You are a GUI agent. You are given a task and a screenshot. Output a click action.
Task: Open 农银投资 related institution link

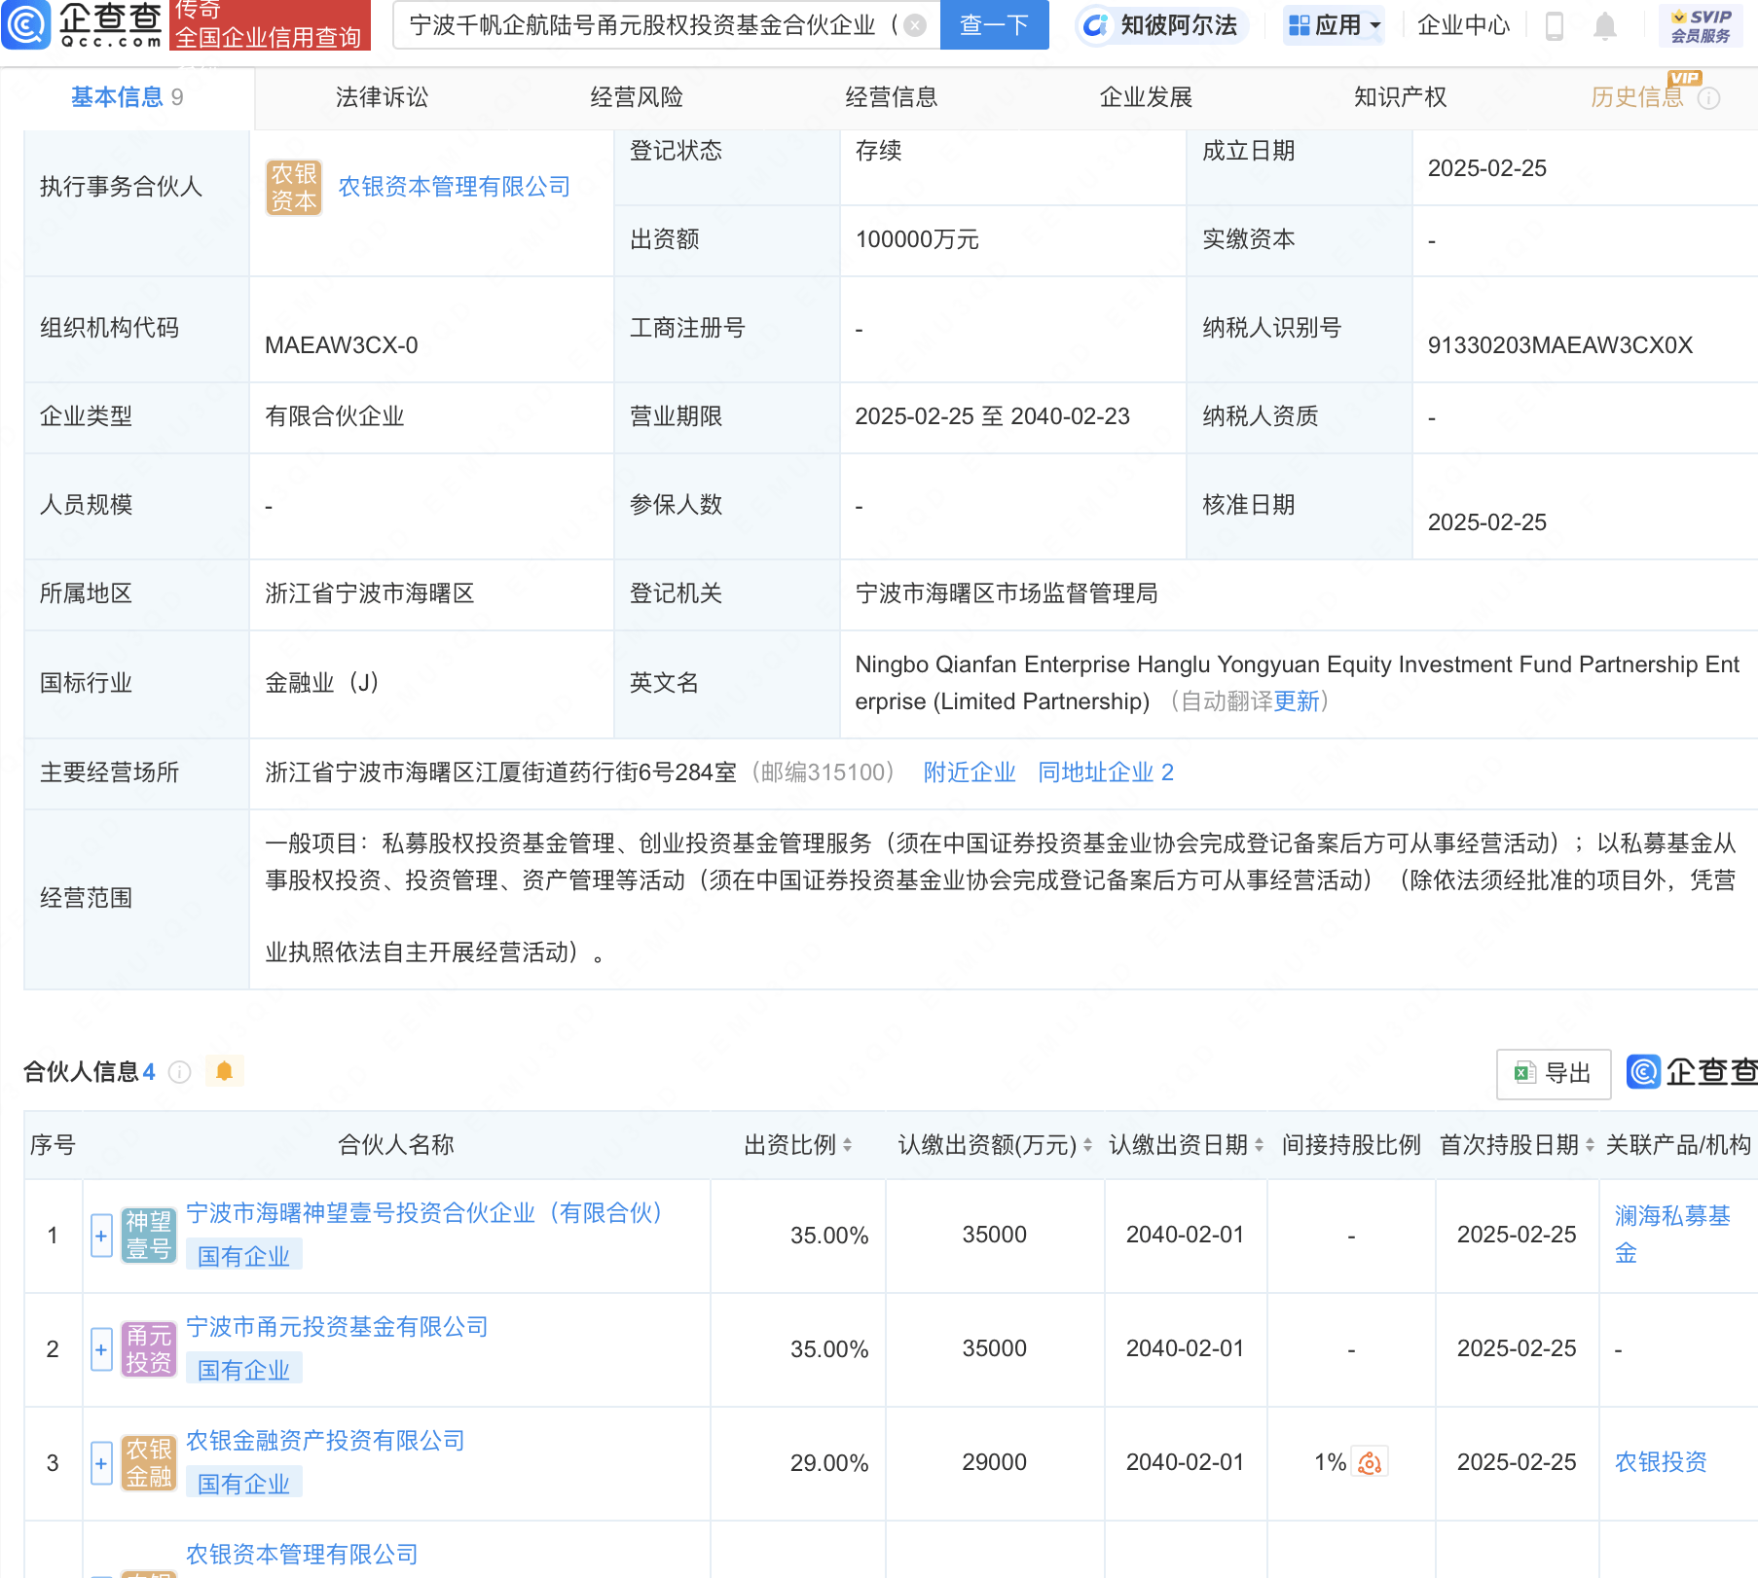(x=1661, y=1462)
